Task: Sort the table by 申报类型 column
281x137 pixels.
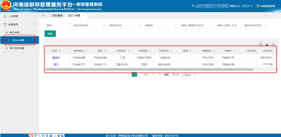Action: (x=214, y=51)
